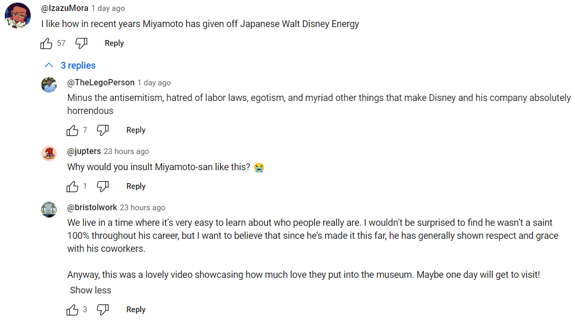Dislike the @IzazuMora comment
The image size is (575, 320).
[x=81, y=44]
